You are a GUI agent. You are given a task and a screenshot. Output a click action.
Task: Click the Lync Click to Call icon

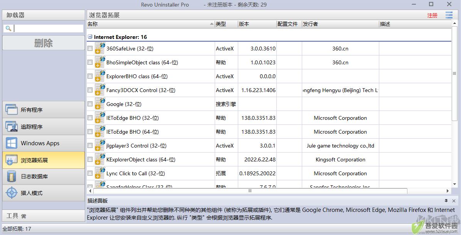pyautogui.click(x=100, y=173)
